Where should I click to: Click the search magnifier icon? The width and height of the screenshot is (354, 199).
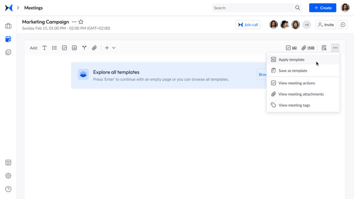point(298,8)
